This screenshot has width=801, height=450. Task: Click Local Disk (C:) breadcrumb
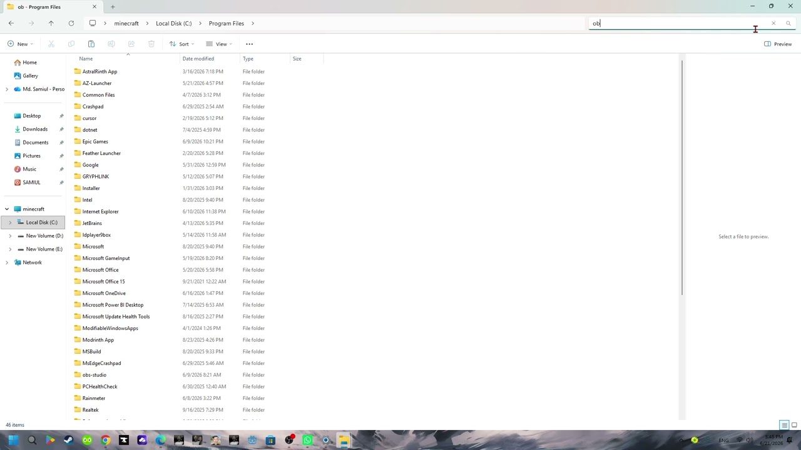[174, 23]
